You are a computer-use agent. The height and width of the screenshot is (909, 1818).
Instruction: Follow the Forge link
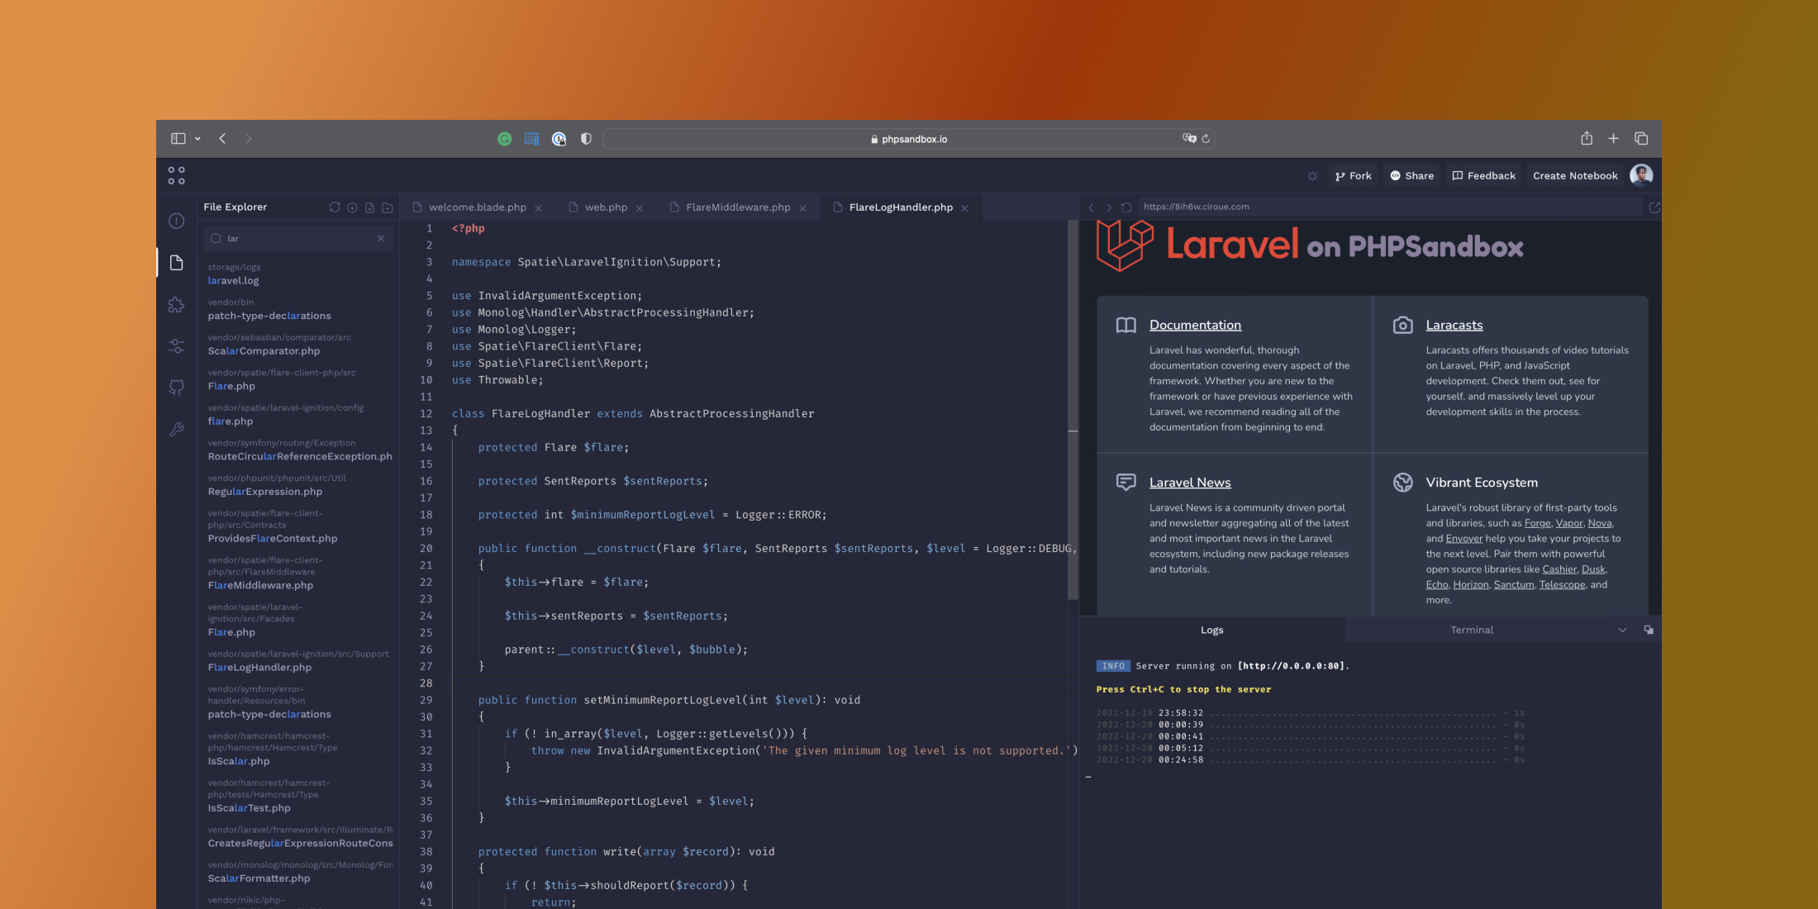[1537, 523]
